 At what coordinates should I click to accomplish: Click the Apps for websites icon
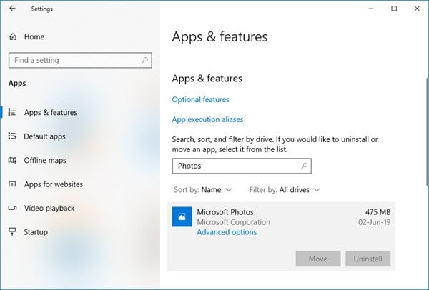click(12, 184)
